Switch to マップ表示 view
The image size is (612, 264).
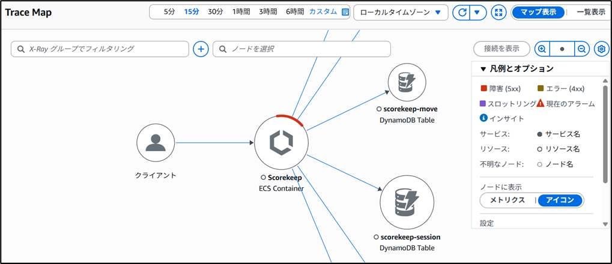pos(538,13)
